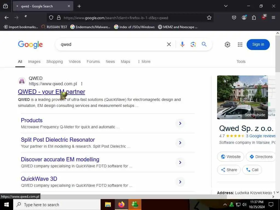
Task: Expand the QuickWave 3D row chevron
Action: 180,182
